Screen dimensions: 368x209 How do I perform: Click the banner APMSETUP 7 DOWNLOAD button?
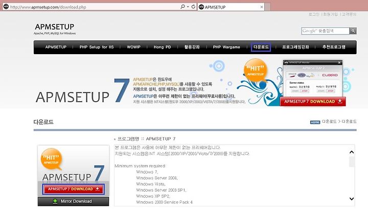click(313, 101)
